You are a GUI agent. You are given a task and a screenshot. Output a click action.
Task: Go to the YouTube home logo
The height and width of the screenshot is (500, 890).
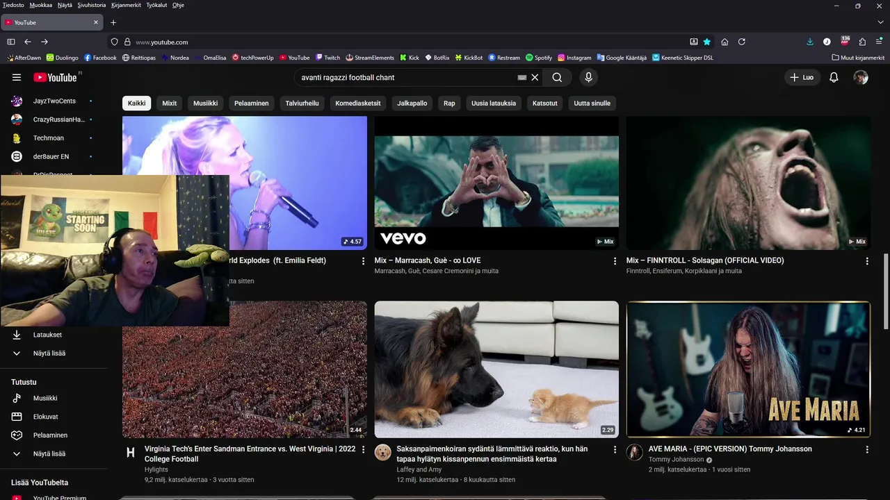(x=56, y=78)
